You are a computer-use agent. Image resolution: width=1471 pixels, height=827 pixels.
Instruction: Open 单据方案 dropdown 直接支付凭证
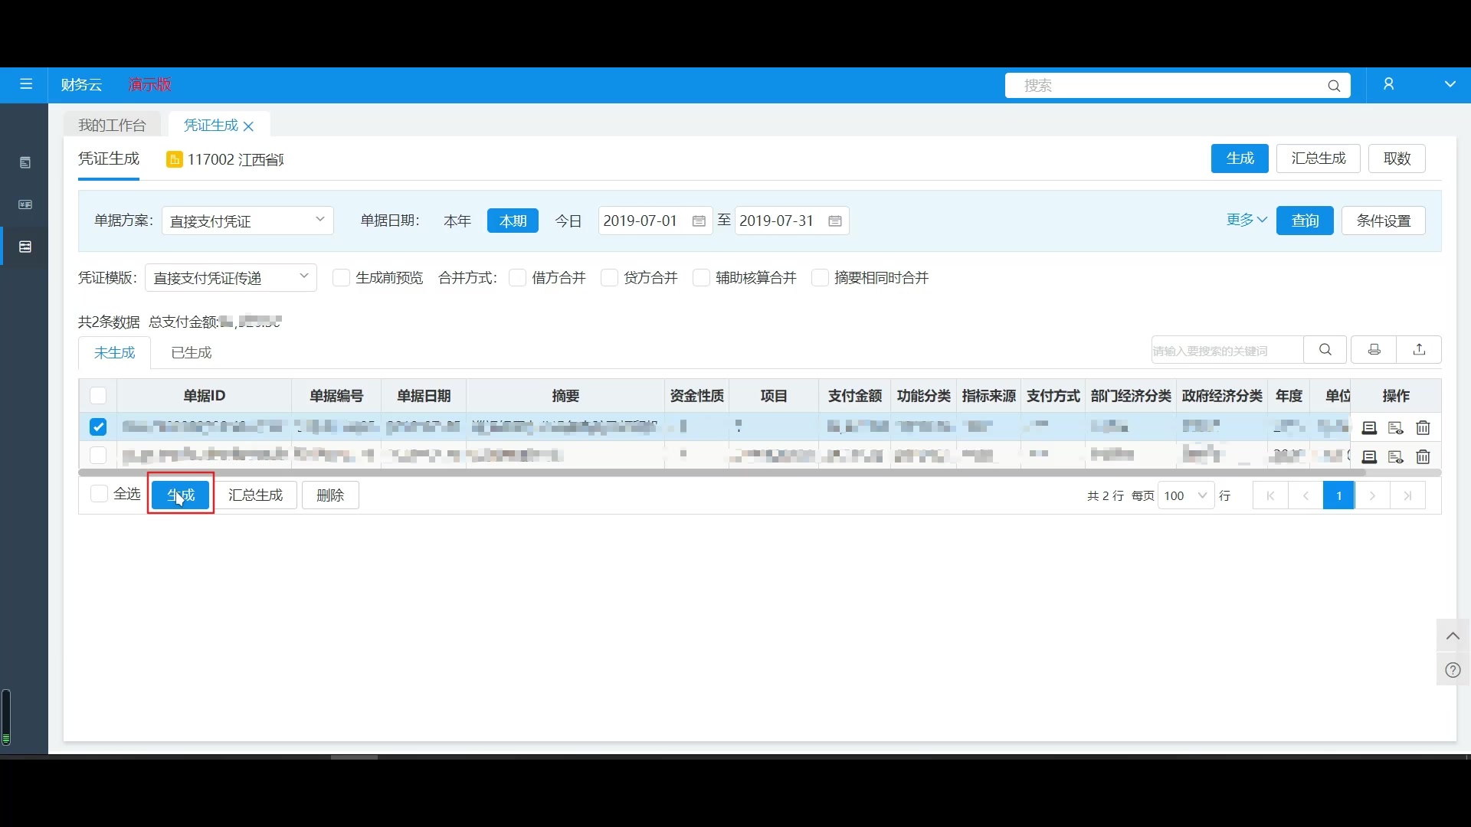click(x=247, y=221)
